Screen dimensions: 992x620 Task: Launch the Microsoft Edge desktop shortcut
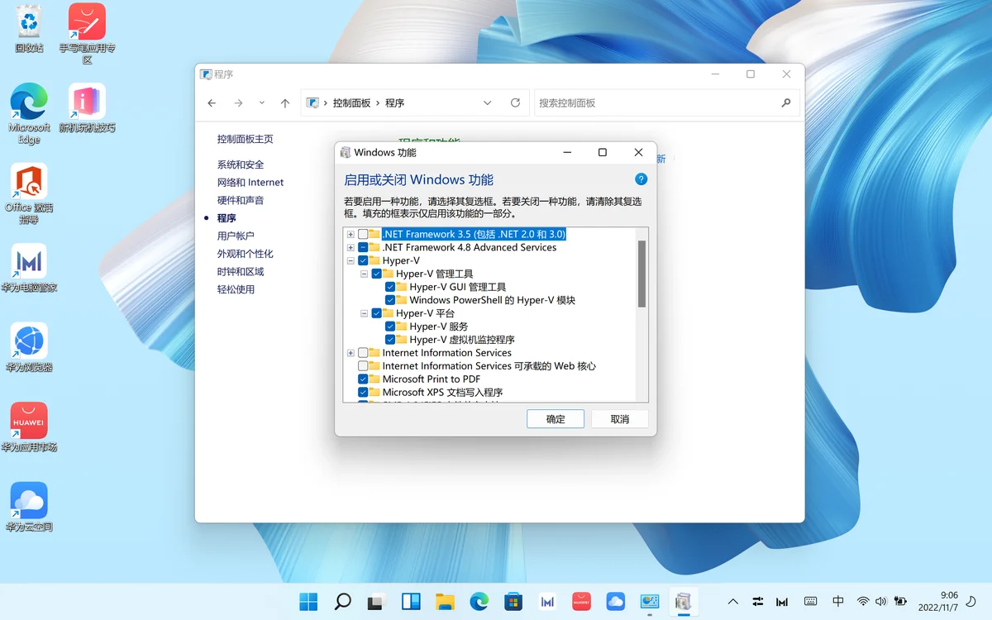coord(29,114)
